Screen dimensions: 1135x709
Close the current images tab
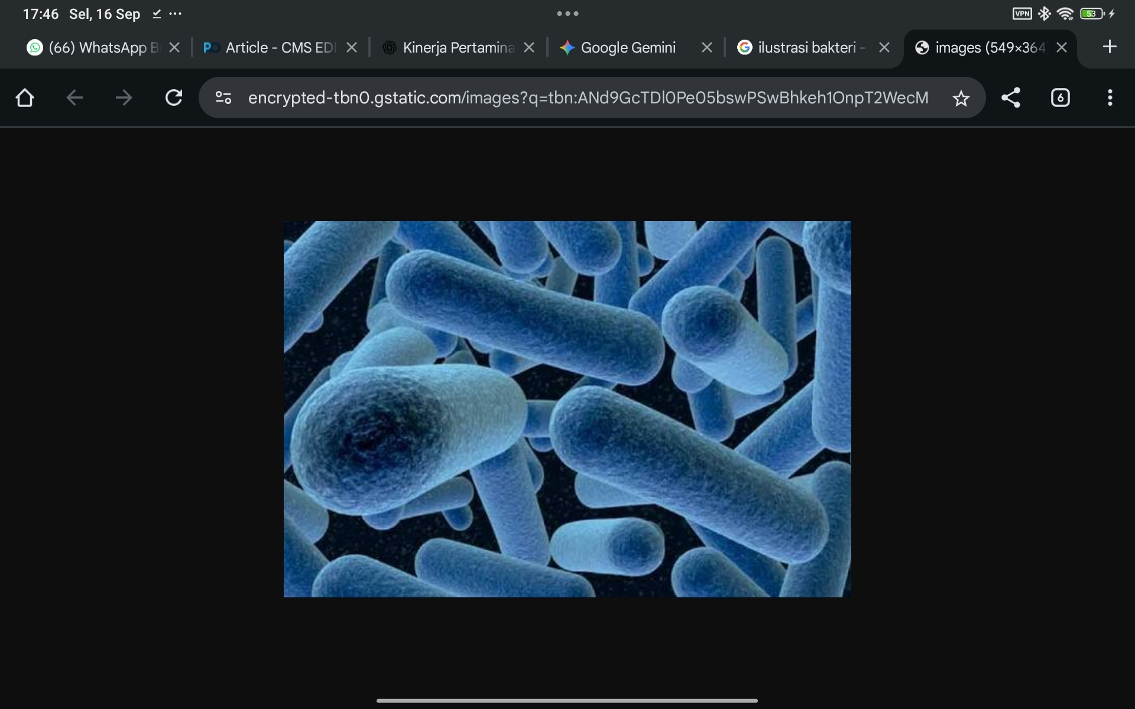(1062, 48)
